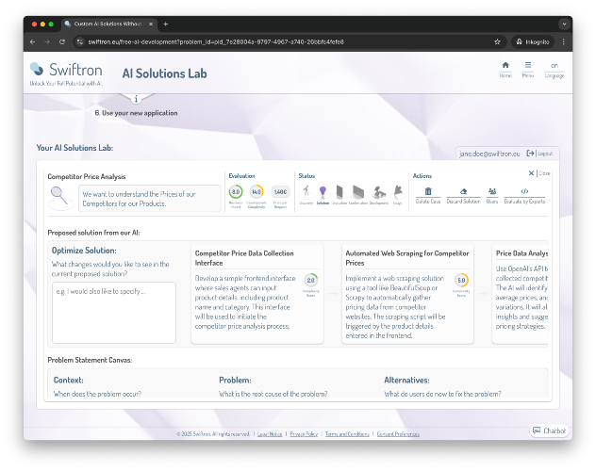Image resolution: width=596 pixels, height=471 pixels.
Task: Open the hamburger Menu icon
Action: click(x=528, y=65)
